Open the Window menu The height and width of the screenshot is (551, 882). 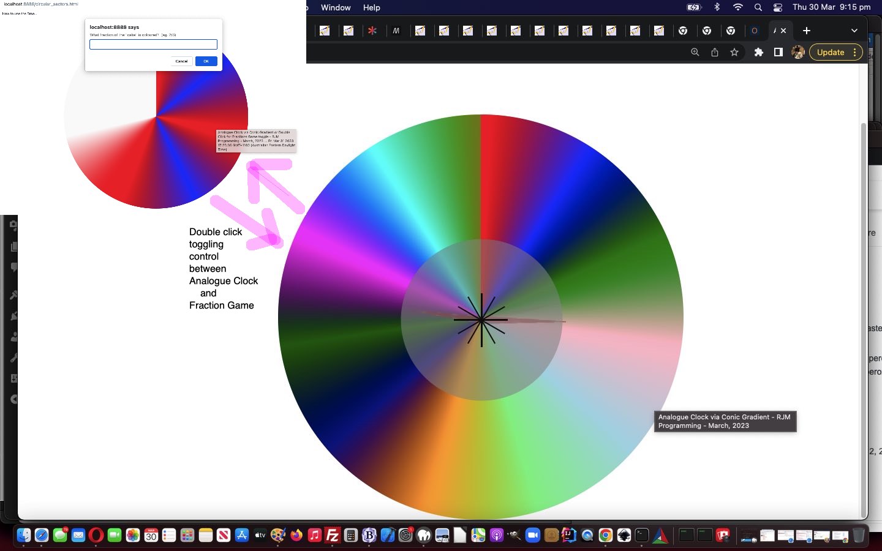tap(336, 7)
